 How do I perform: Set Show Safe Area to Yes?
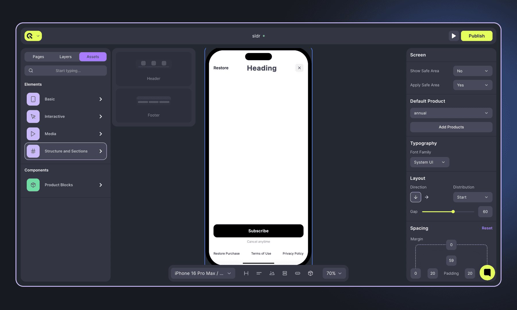point(472,71)
